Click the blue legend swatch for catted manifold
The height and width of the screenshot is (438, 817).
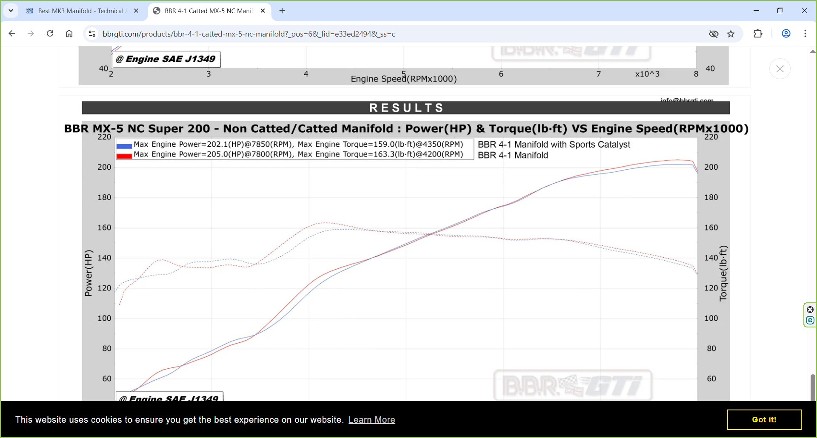[x=124, y=145]
